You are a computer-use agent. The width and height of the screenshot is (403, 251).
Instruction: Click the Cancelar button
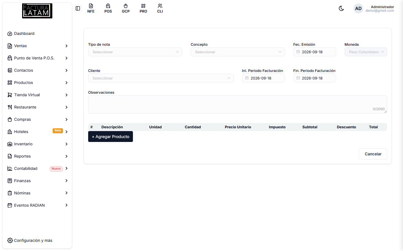pos(373,154)
